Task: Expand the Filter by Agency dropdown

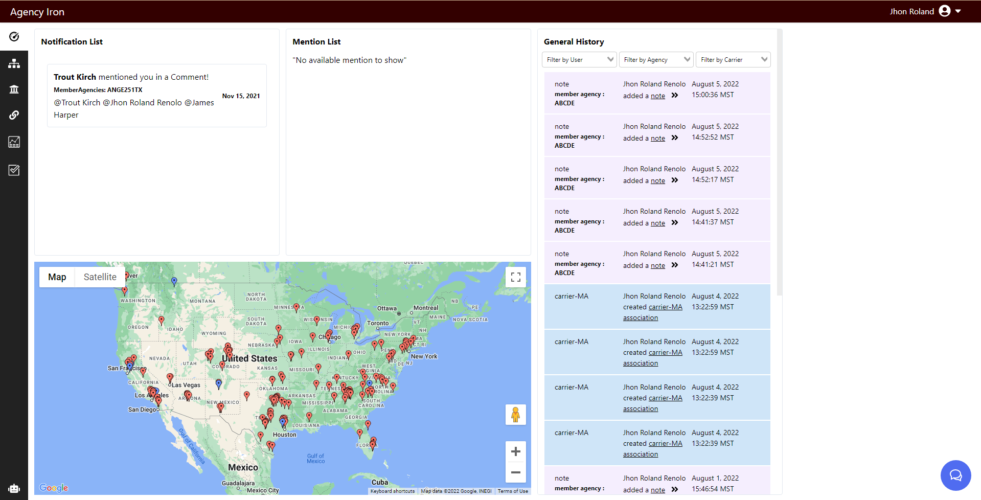Action: click(656, 60)
